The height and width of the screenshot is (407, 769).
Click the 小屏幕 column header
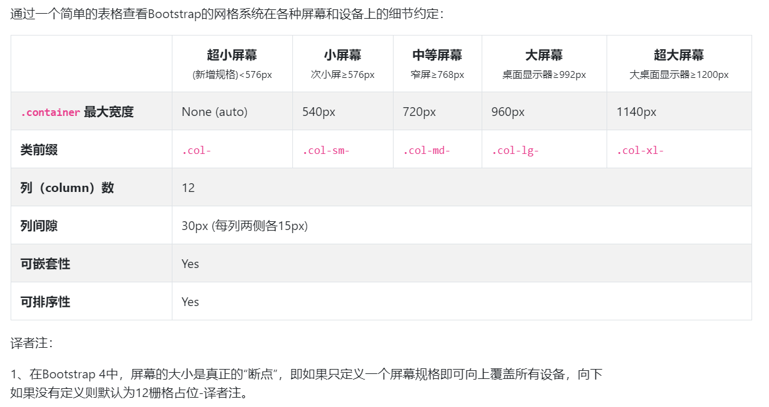click(x=342, y=55)
